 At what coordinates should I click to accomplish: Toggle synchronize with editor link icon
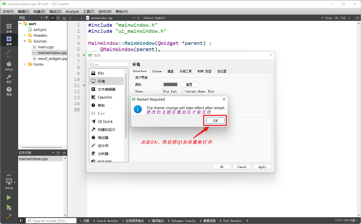click(53, 18)
